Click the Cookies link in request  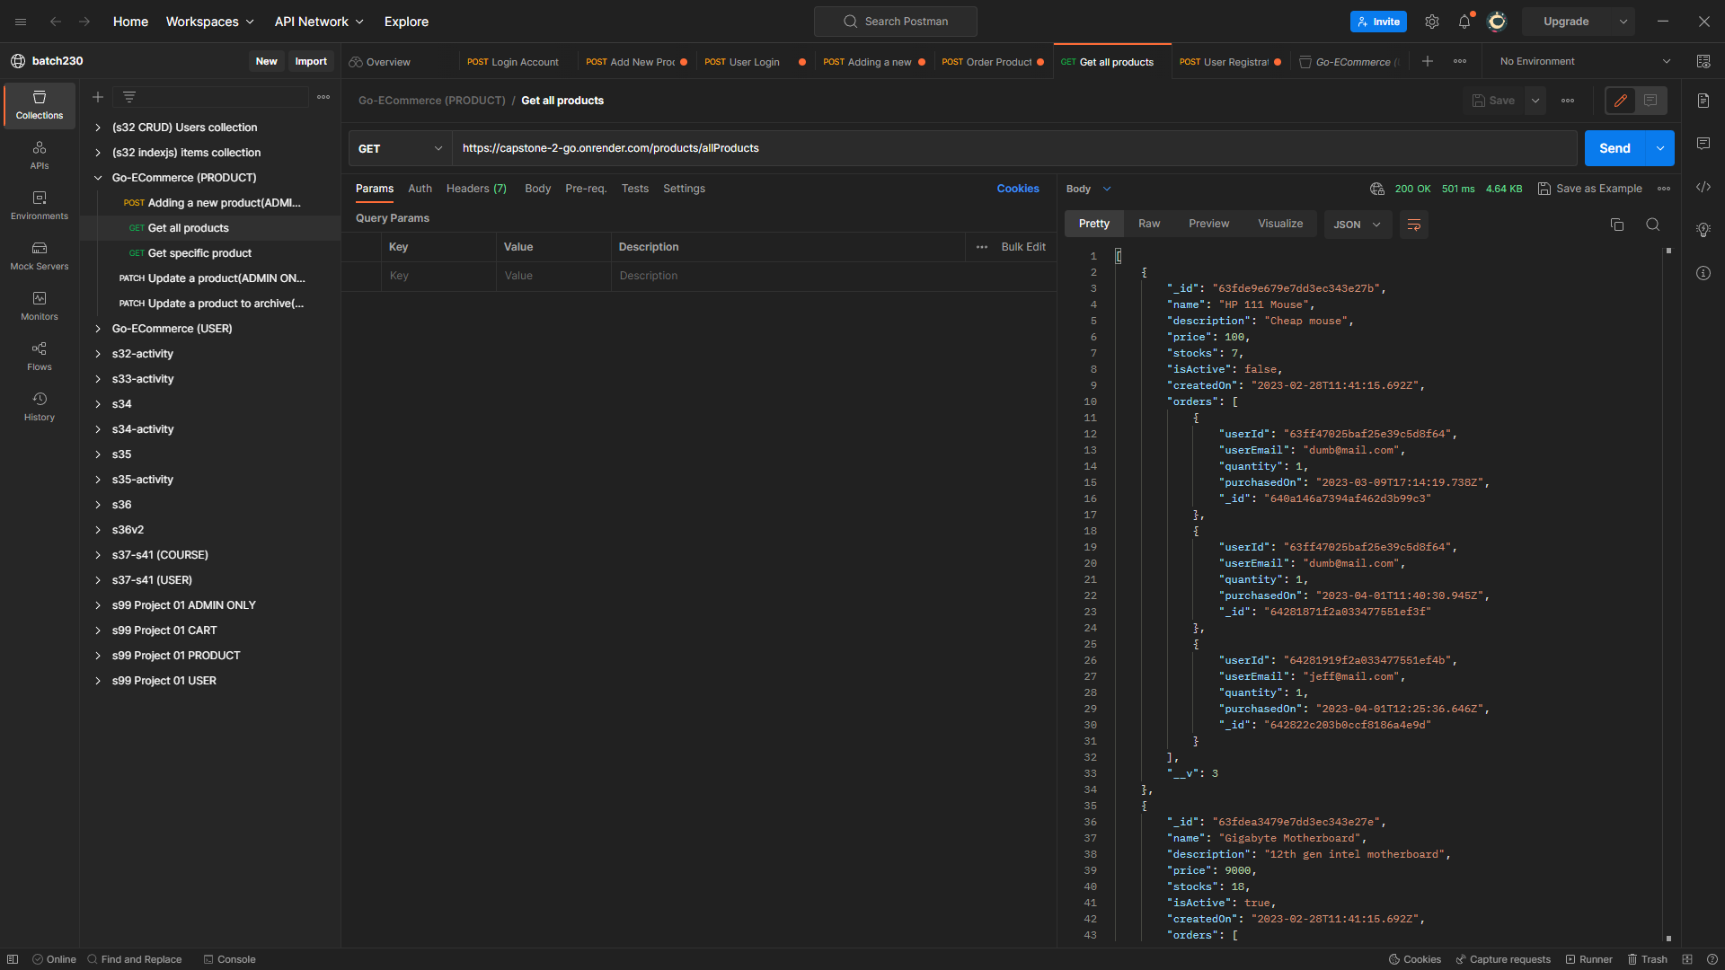[x=1018, y=189]
